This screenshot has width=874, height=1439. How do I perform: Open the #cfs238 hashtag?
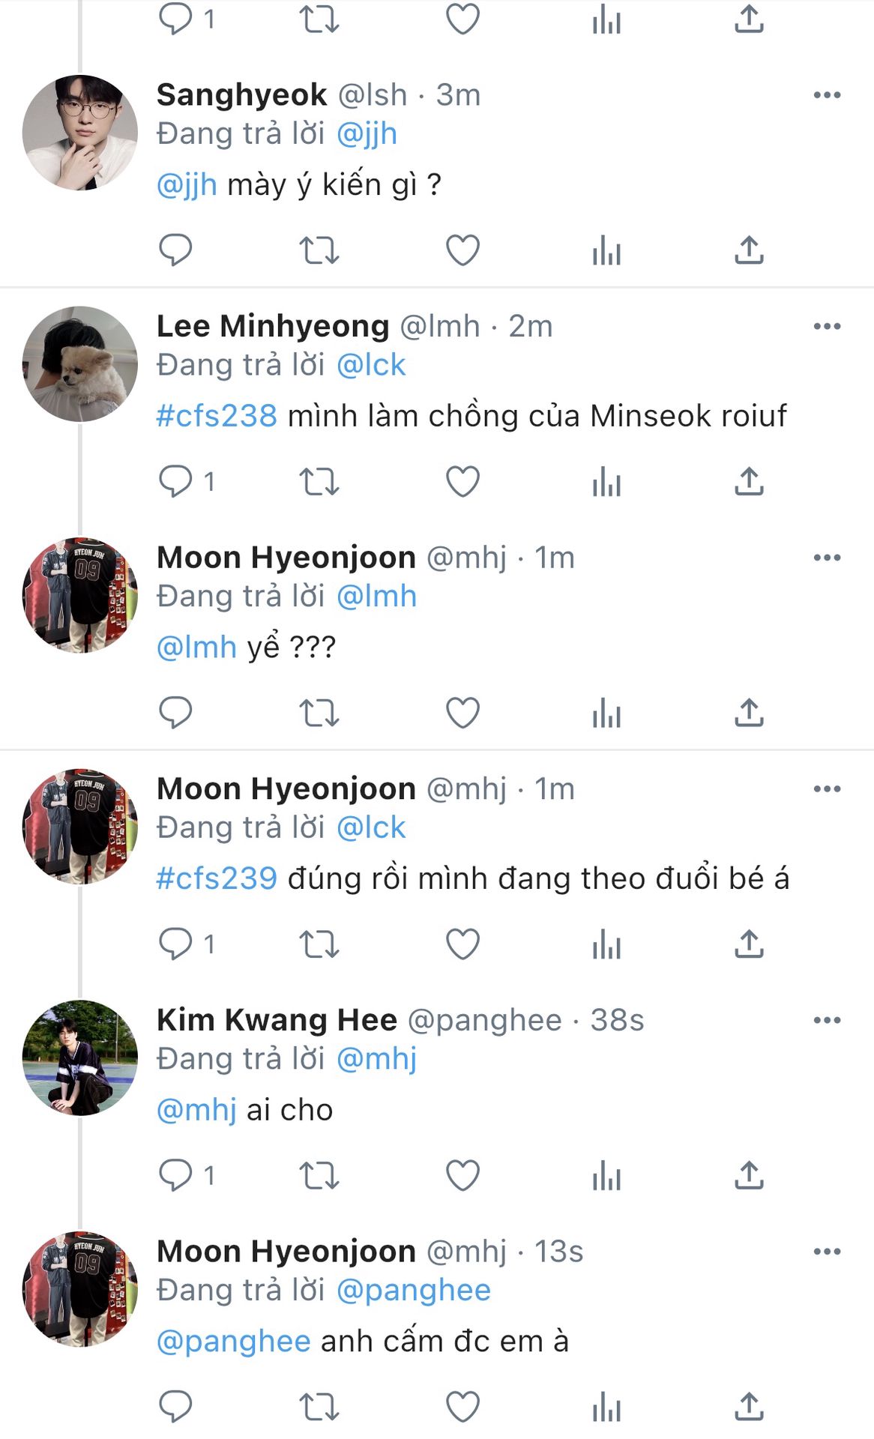[217, 416]
